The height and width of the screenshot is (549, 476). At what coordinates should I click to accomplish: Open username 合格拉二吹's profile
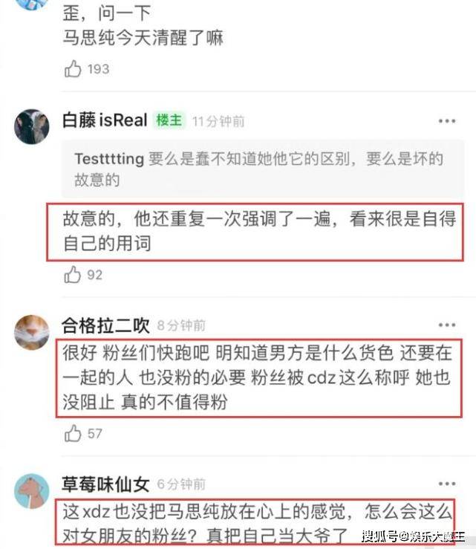(x=105, y=325)
